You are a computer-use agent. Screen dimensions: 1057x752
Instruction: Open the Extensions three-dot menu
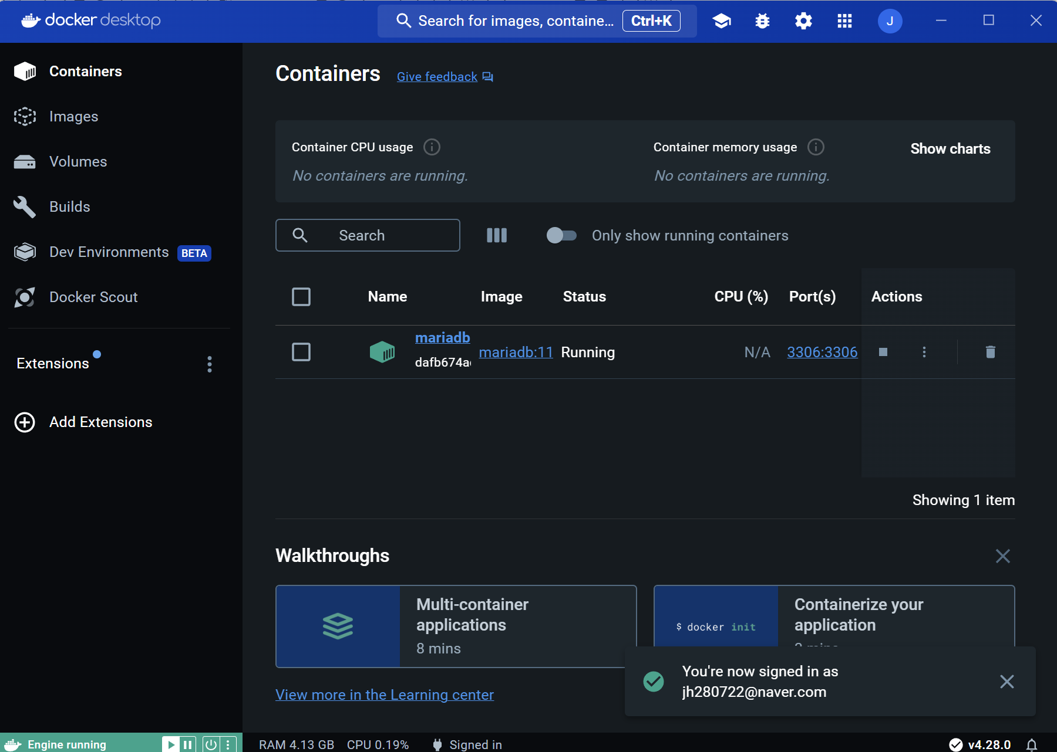coord(210,364)
